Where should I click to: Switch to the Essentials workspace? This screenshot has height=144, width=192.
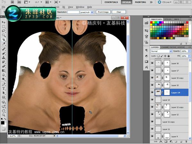111,2
